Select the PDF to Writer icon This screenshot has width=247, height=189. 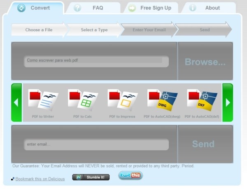(x=43, y=100)
